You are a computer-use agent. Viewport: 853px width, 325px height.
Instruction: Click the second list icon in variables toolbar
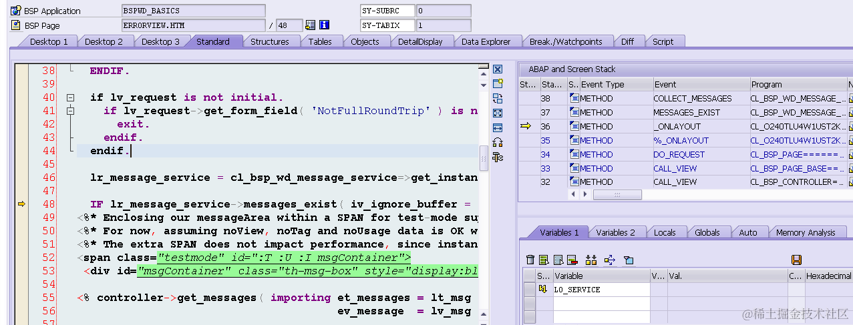[x=558, y=260]
